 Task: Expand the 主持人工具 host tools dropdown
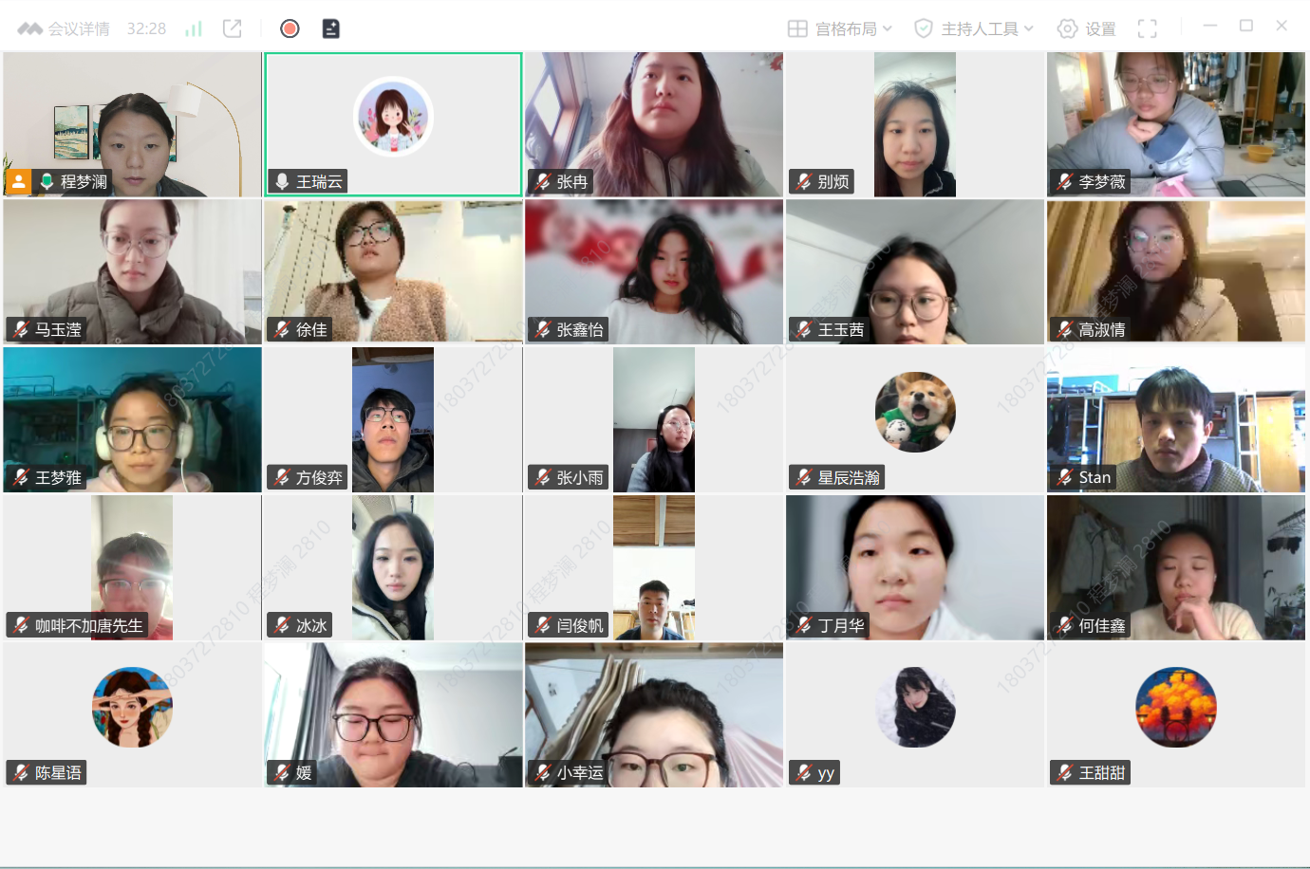coord(974,28)
